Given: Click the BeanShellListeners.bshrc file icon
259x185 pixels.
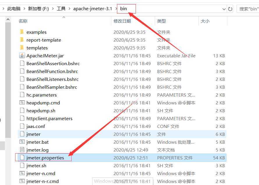Looking at the screenshot, I should point(22,79).
